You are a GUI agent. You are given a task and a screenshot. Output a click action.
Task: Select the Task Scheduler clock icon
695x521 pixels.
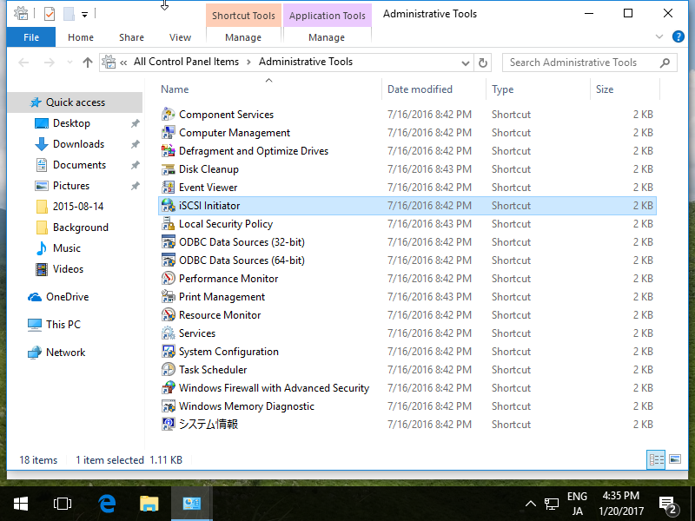tap(168, 370)
